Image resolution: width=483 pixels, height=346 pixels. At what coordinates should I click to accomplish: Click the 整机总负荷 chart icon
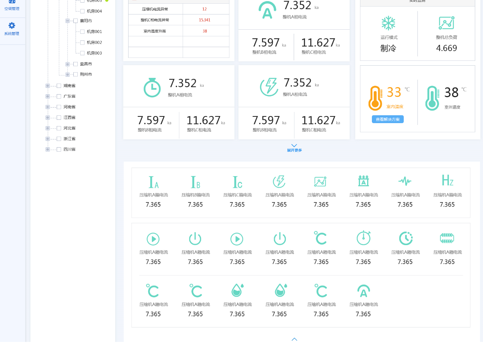click(x=446, y=23)
